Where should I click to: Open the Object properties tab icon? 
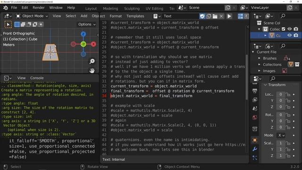(x=255, y=140)
